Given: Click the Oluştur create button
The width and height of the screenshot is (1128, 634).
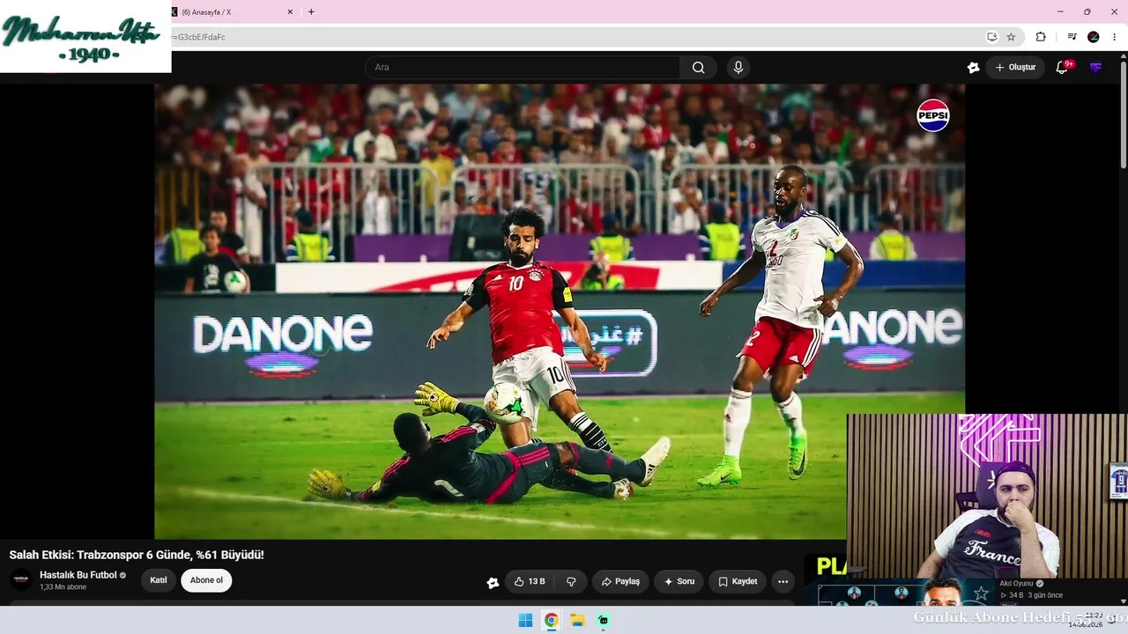Looking at the screenshot, I should click(1015, 68).
